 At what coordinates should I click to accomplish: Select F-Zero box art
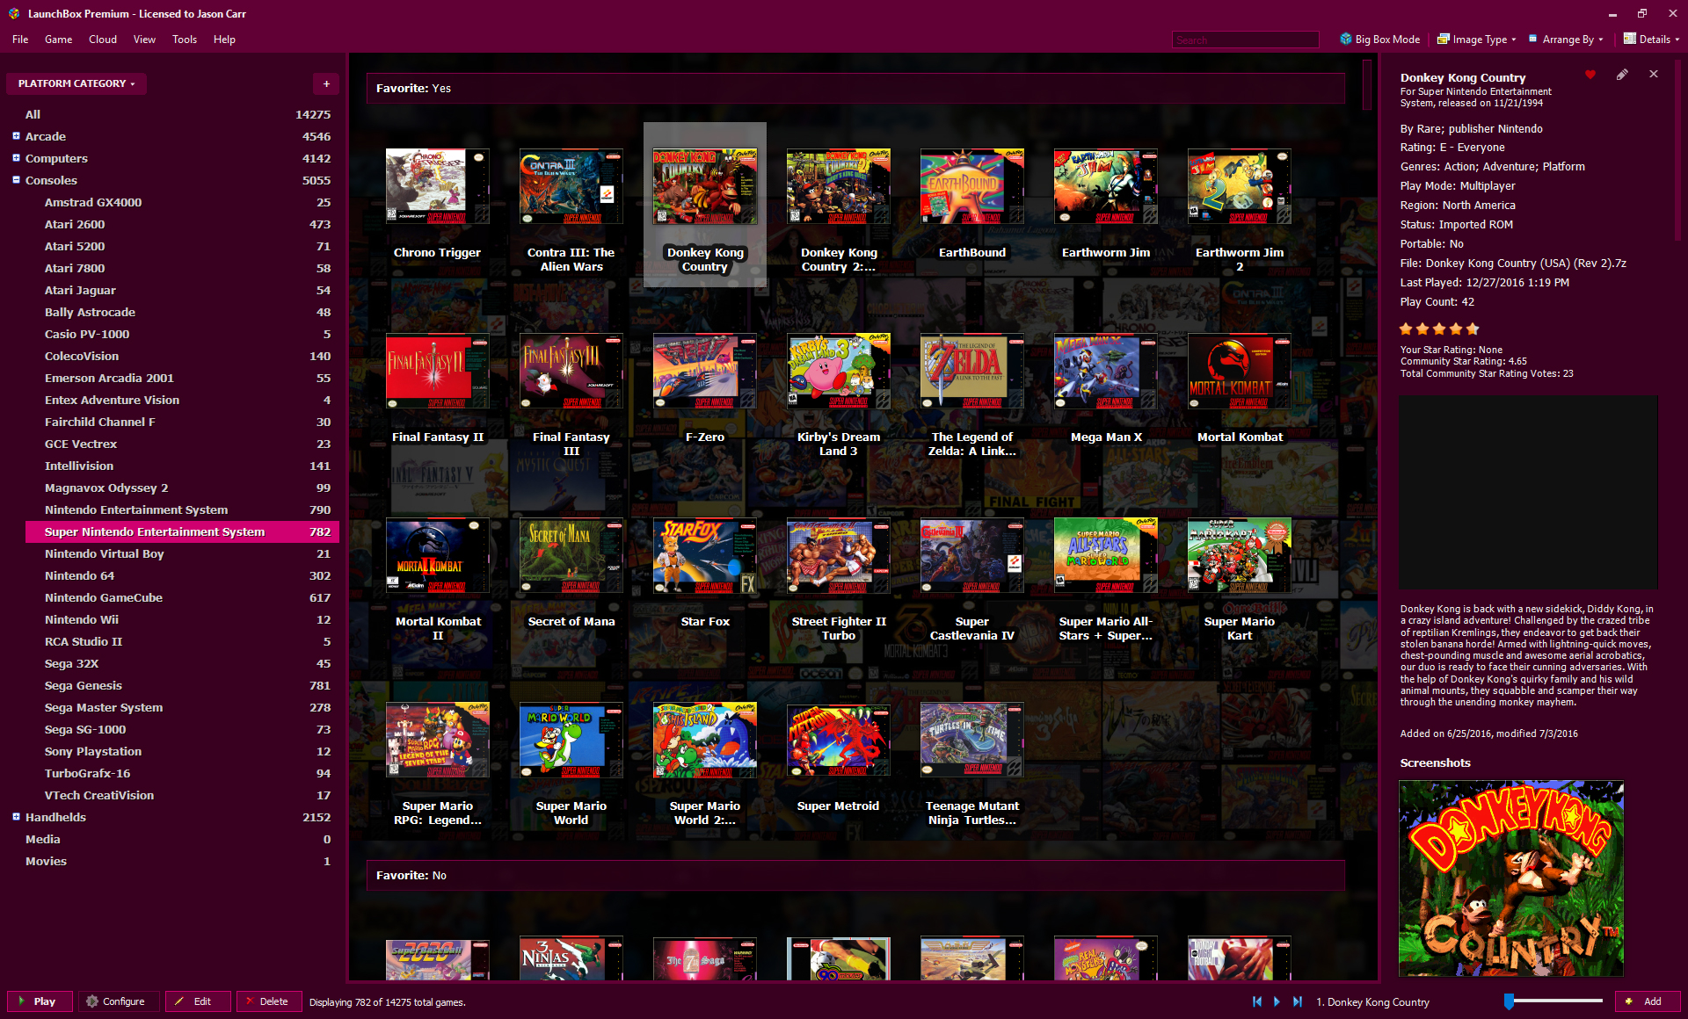click(704, 371)
